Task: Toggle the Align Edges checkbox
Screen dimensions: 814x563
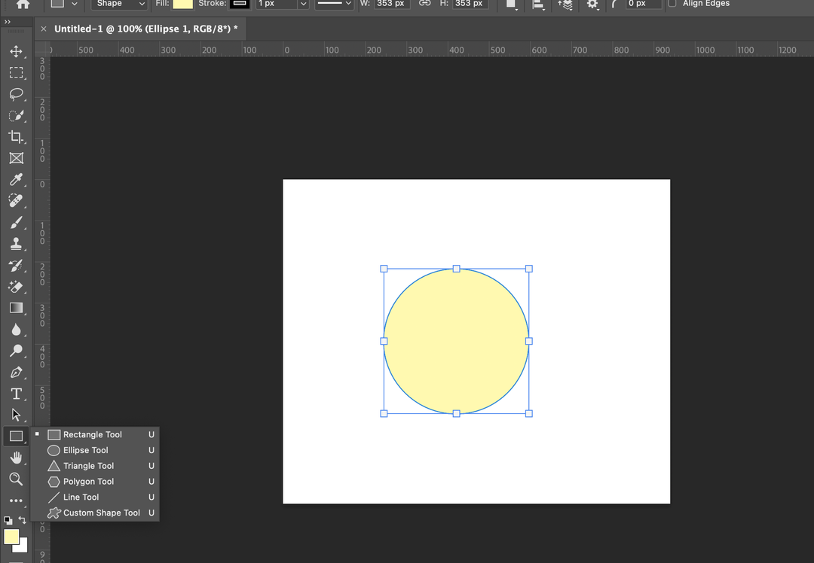Action: (x=672, y=4)
